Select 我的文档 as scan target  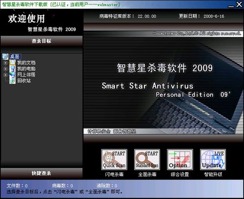[x=26, y=63]
